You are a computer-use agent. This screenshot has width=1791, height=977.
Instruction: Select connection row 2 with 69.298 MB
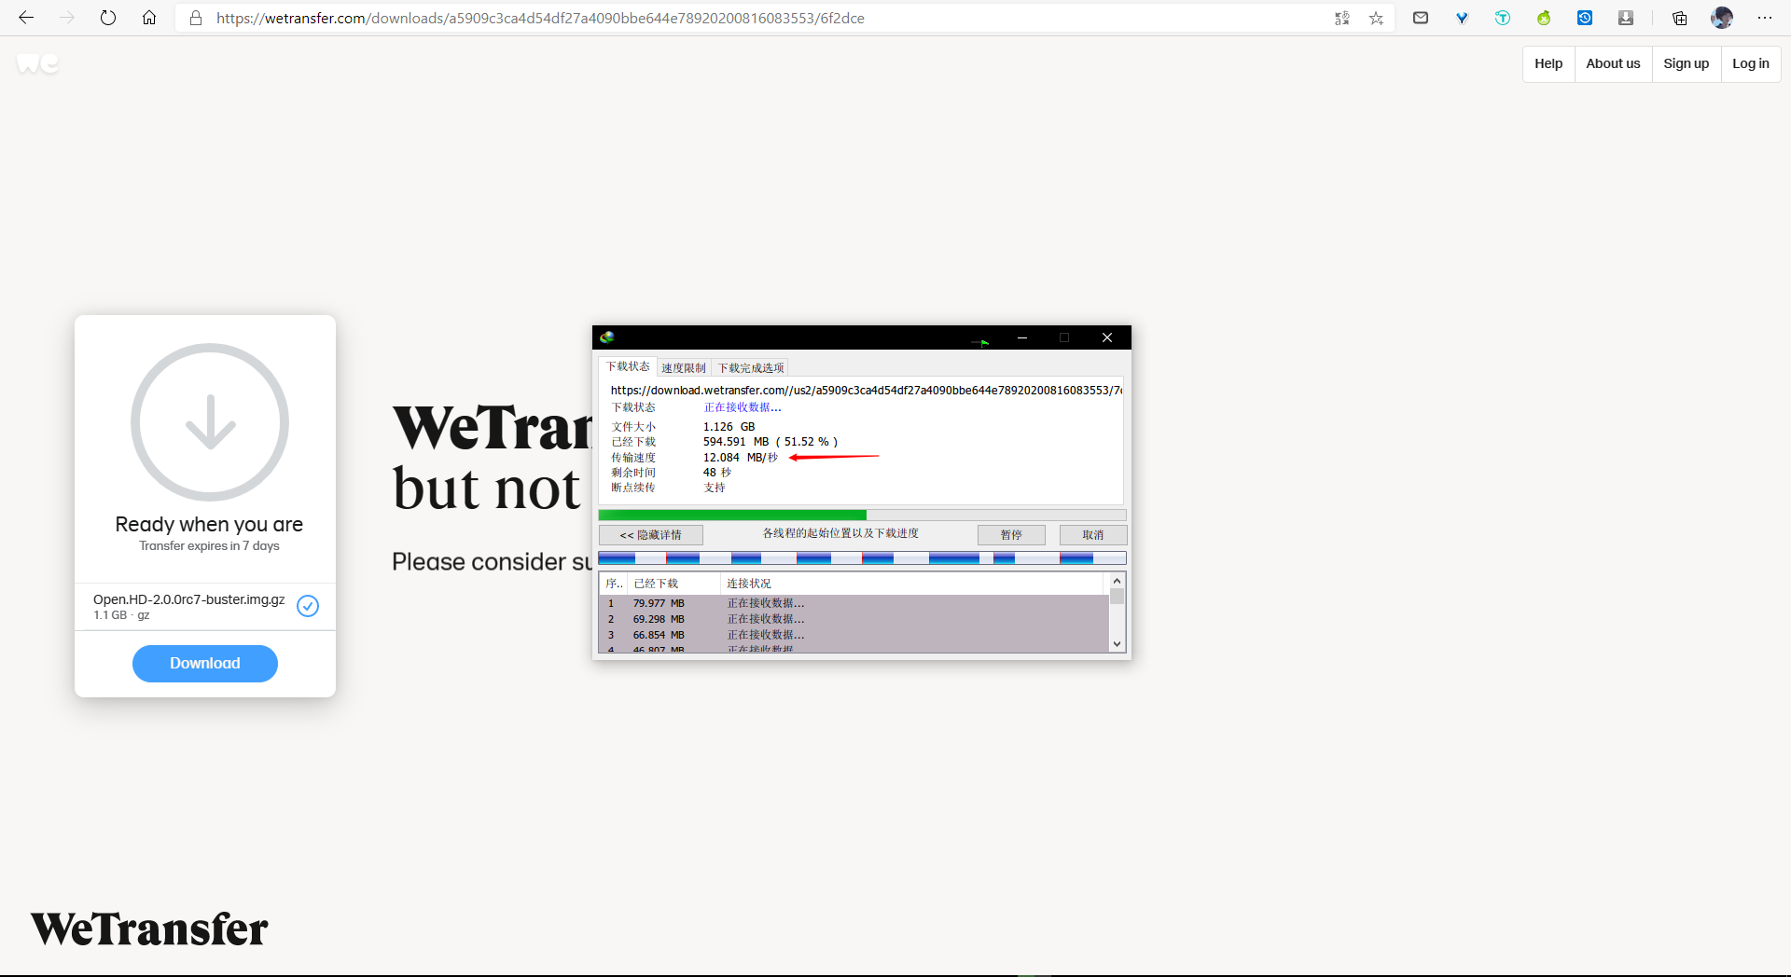(854, 619)
